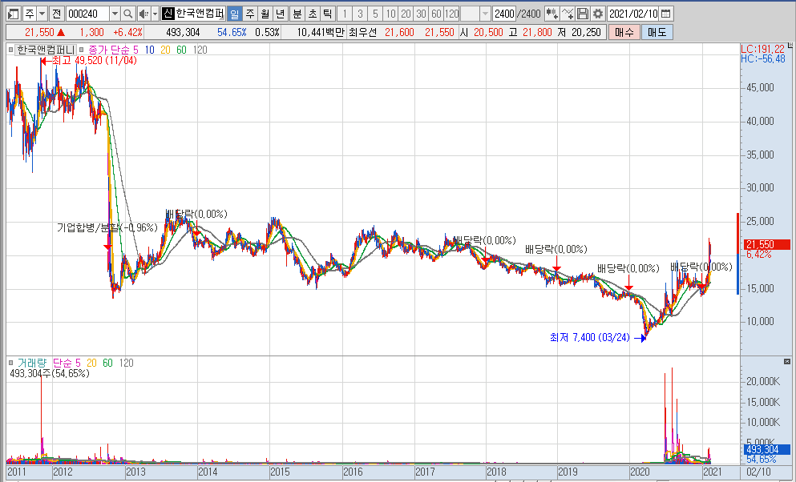Click the add candlestick chart icon
This screenshot has height=482, width=796.
click(552, 14)
